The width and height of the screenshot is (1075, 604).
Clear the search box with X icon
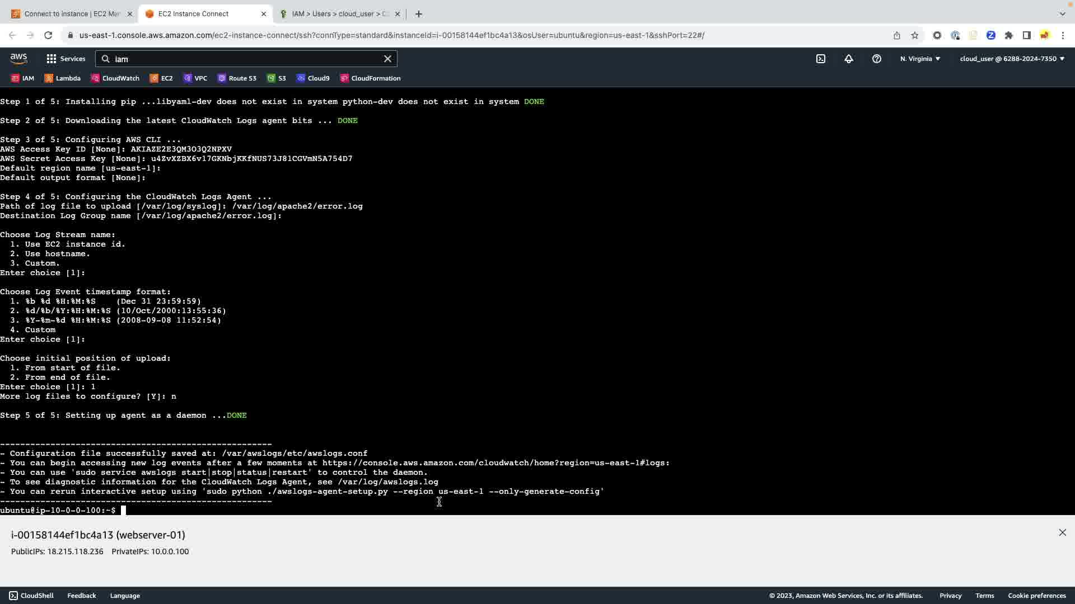387,59
